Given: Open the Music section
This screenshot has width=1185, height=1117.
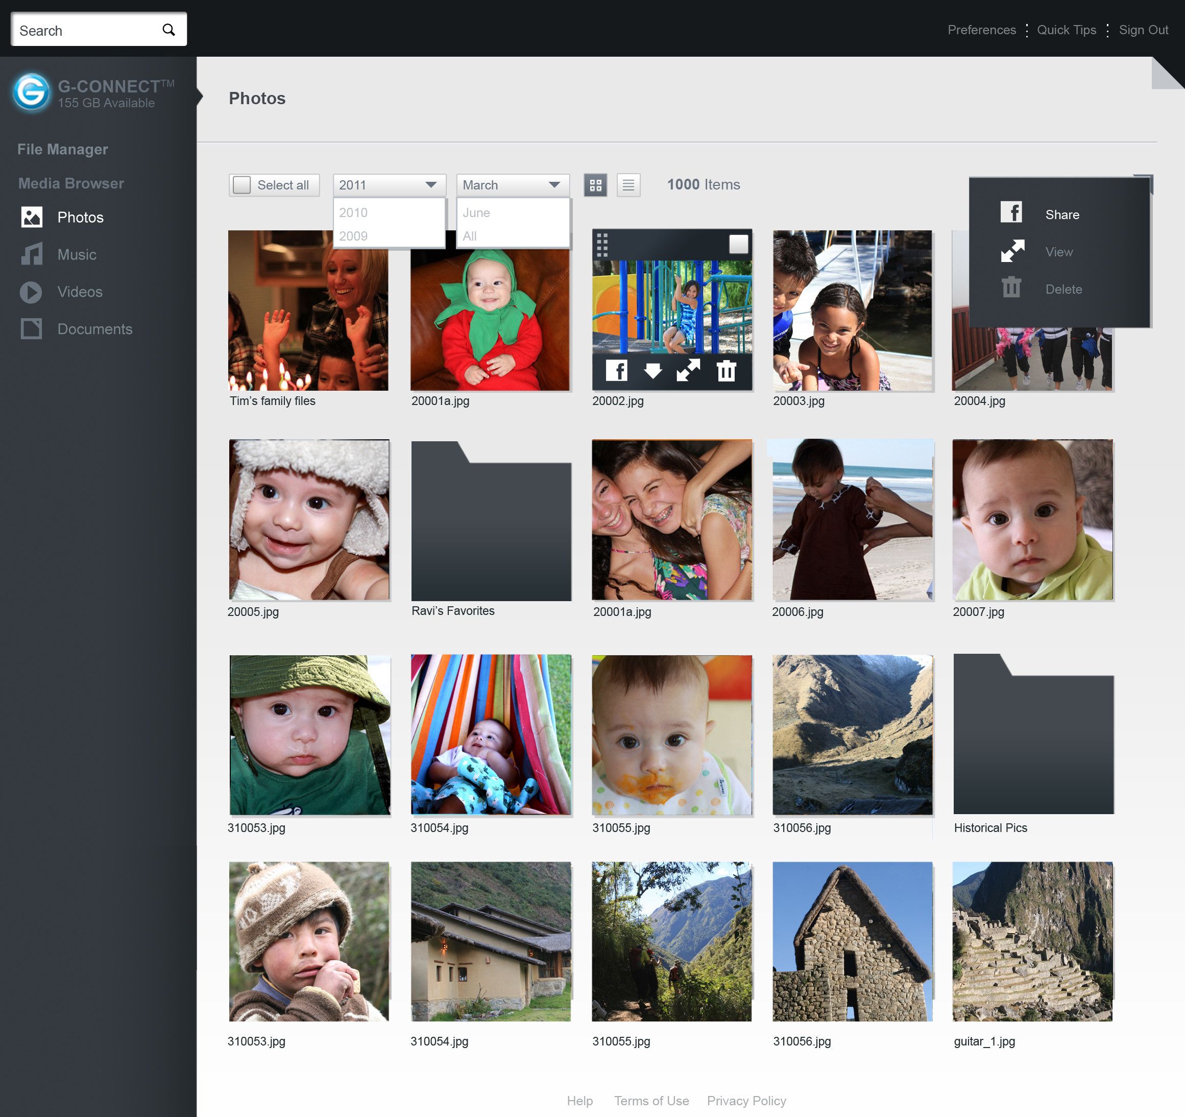Looking at the screenshot, I should tap(77, 255).
